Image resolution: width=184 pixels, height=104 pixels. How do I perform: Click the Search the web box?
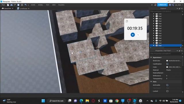click(x=56, y=101)
